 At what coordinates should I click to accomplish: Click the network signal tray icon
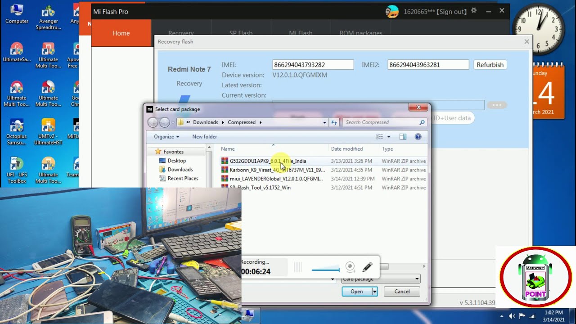(533, 316)
